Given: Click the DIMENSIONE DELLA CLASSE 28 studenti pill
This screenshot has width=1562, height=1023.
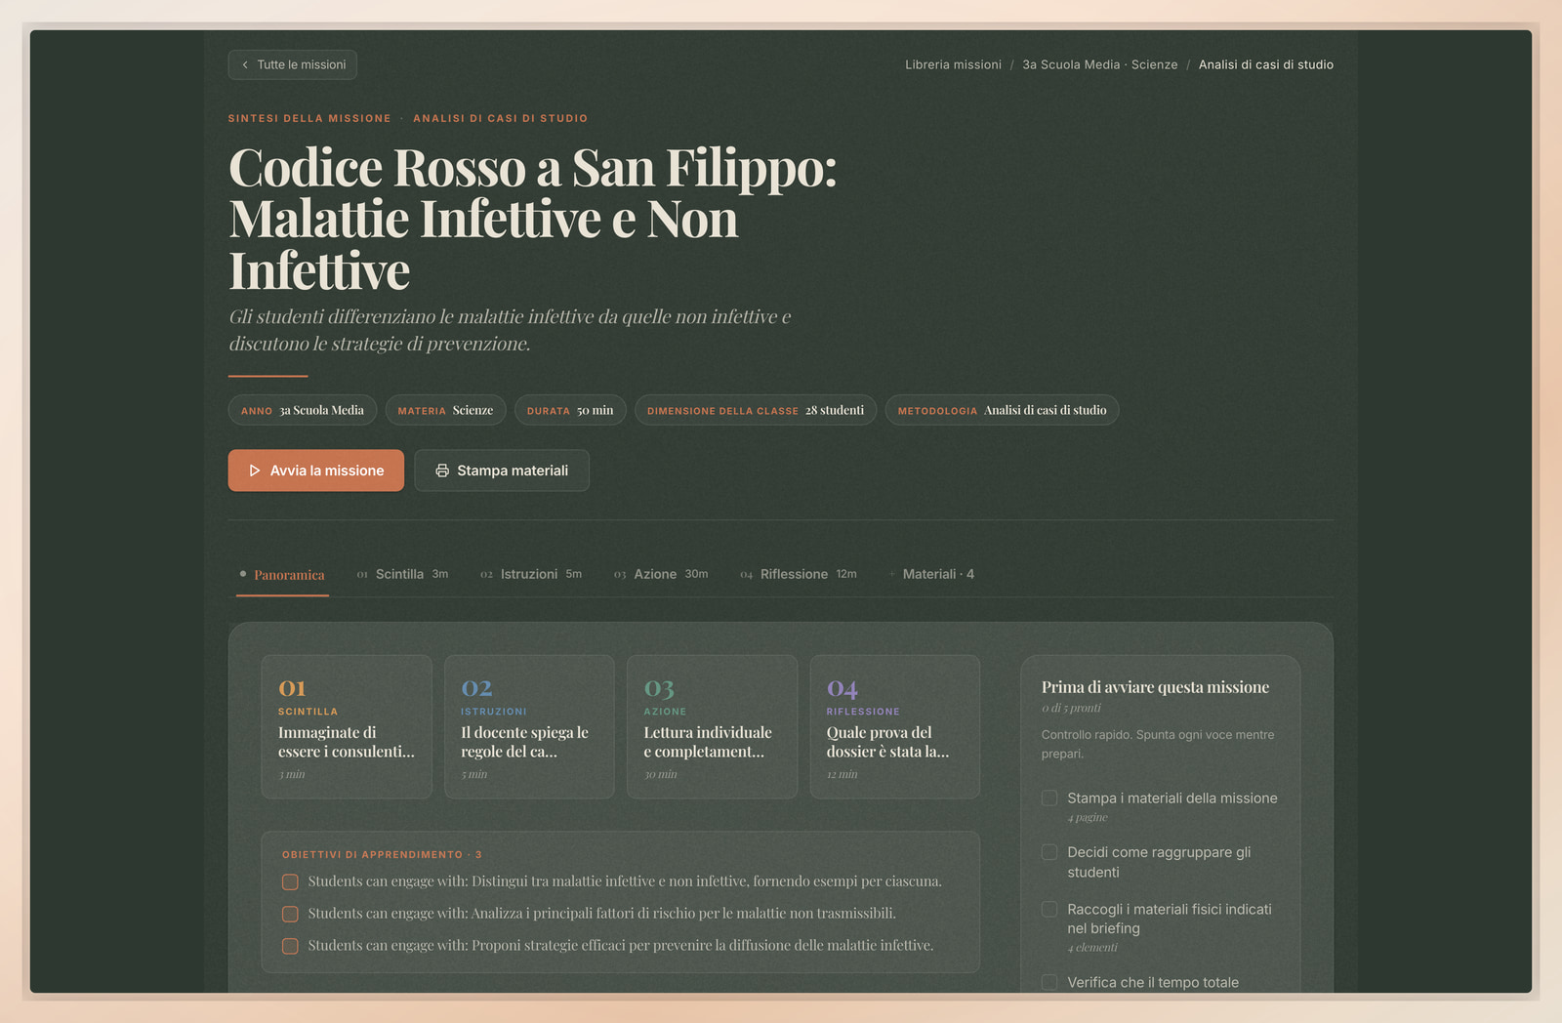Looking at the screenshot, I should click(756, 410).
